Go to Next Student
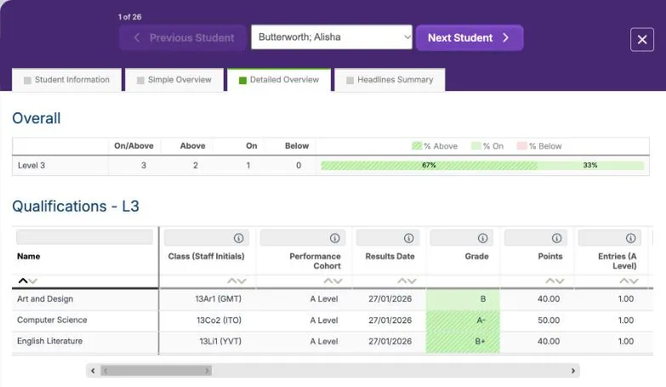Image resolution: width=666 pixels, height=387 pixels. point(470,37)
